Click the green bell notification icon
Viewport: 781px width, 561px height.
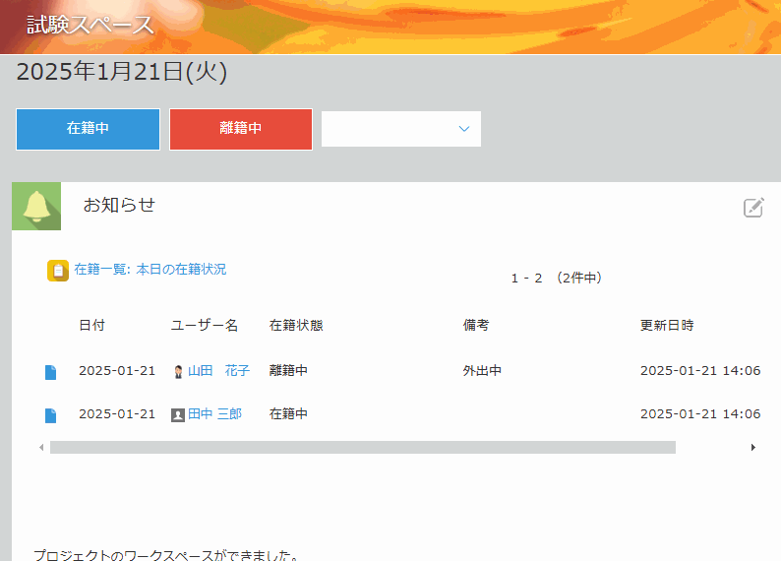36,206
